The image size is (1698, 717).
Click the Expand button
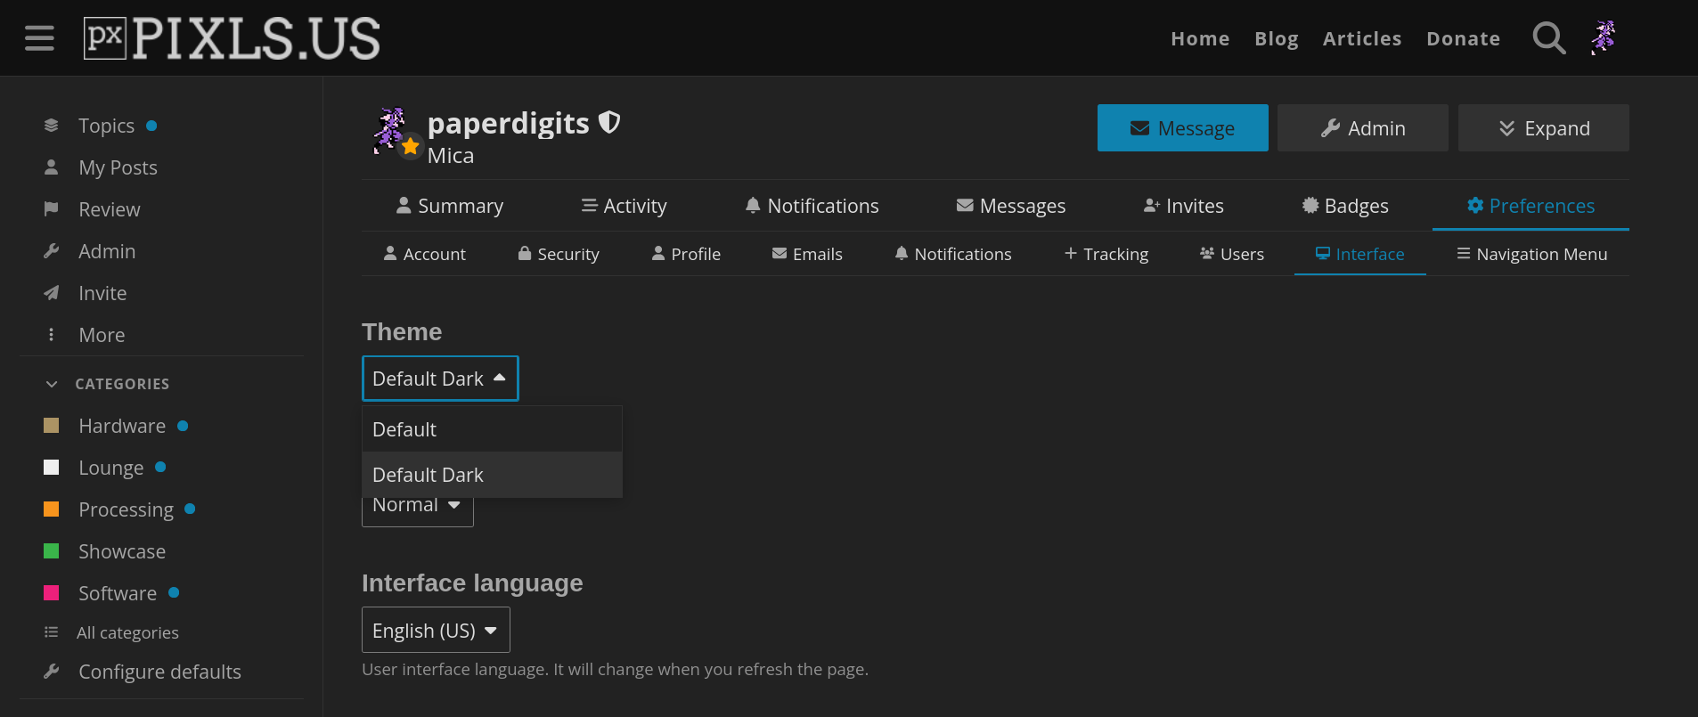1543,128
